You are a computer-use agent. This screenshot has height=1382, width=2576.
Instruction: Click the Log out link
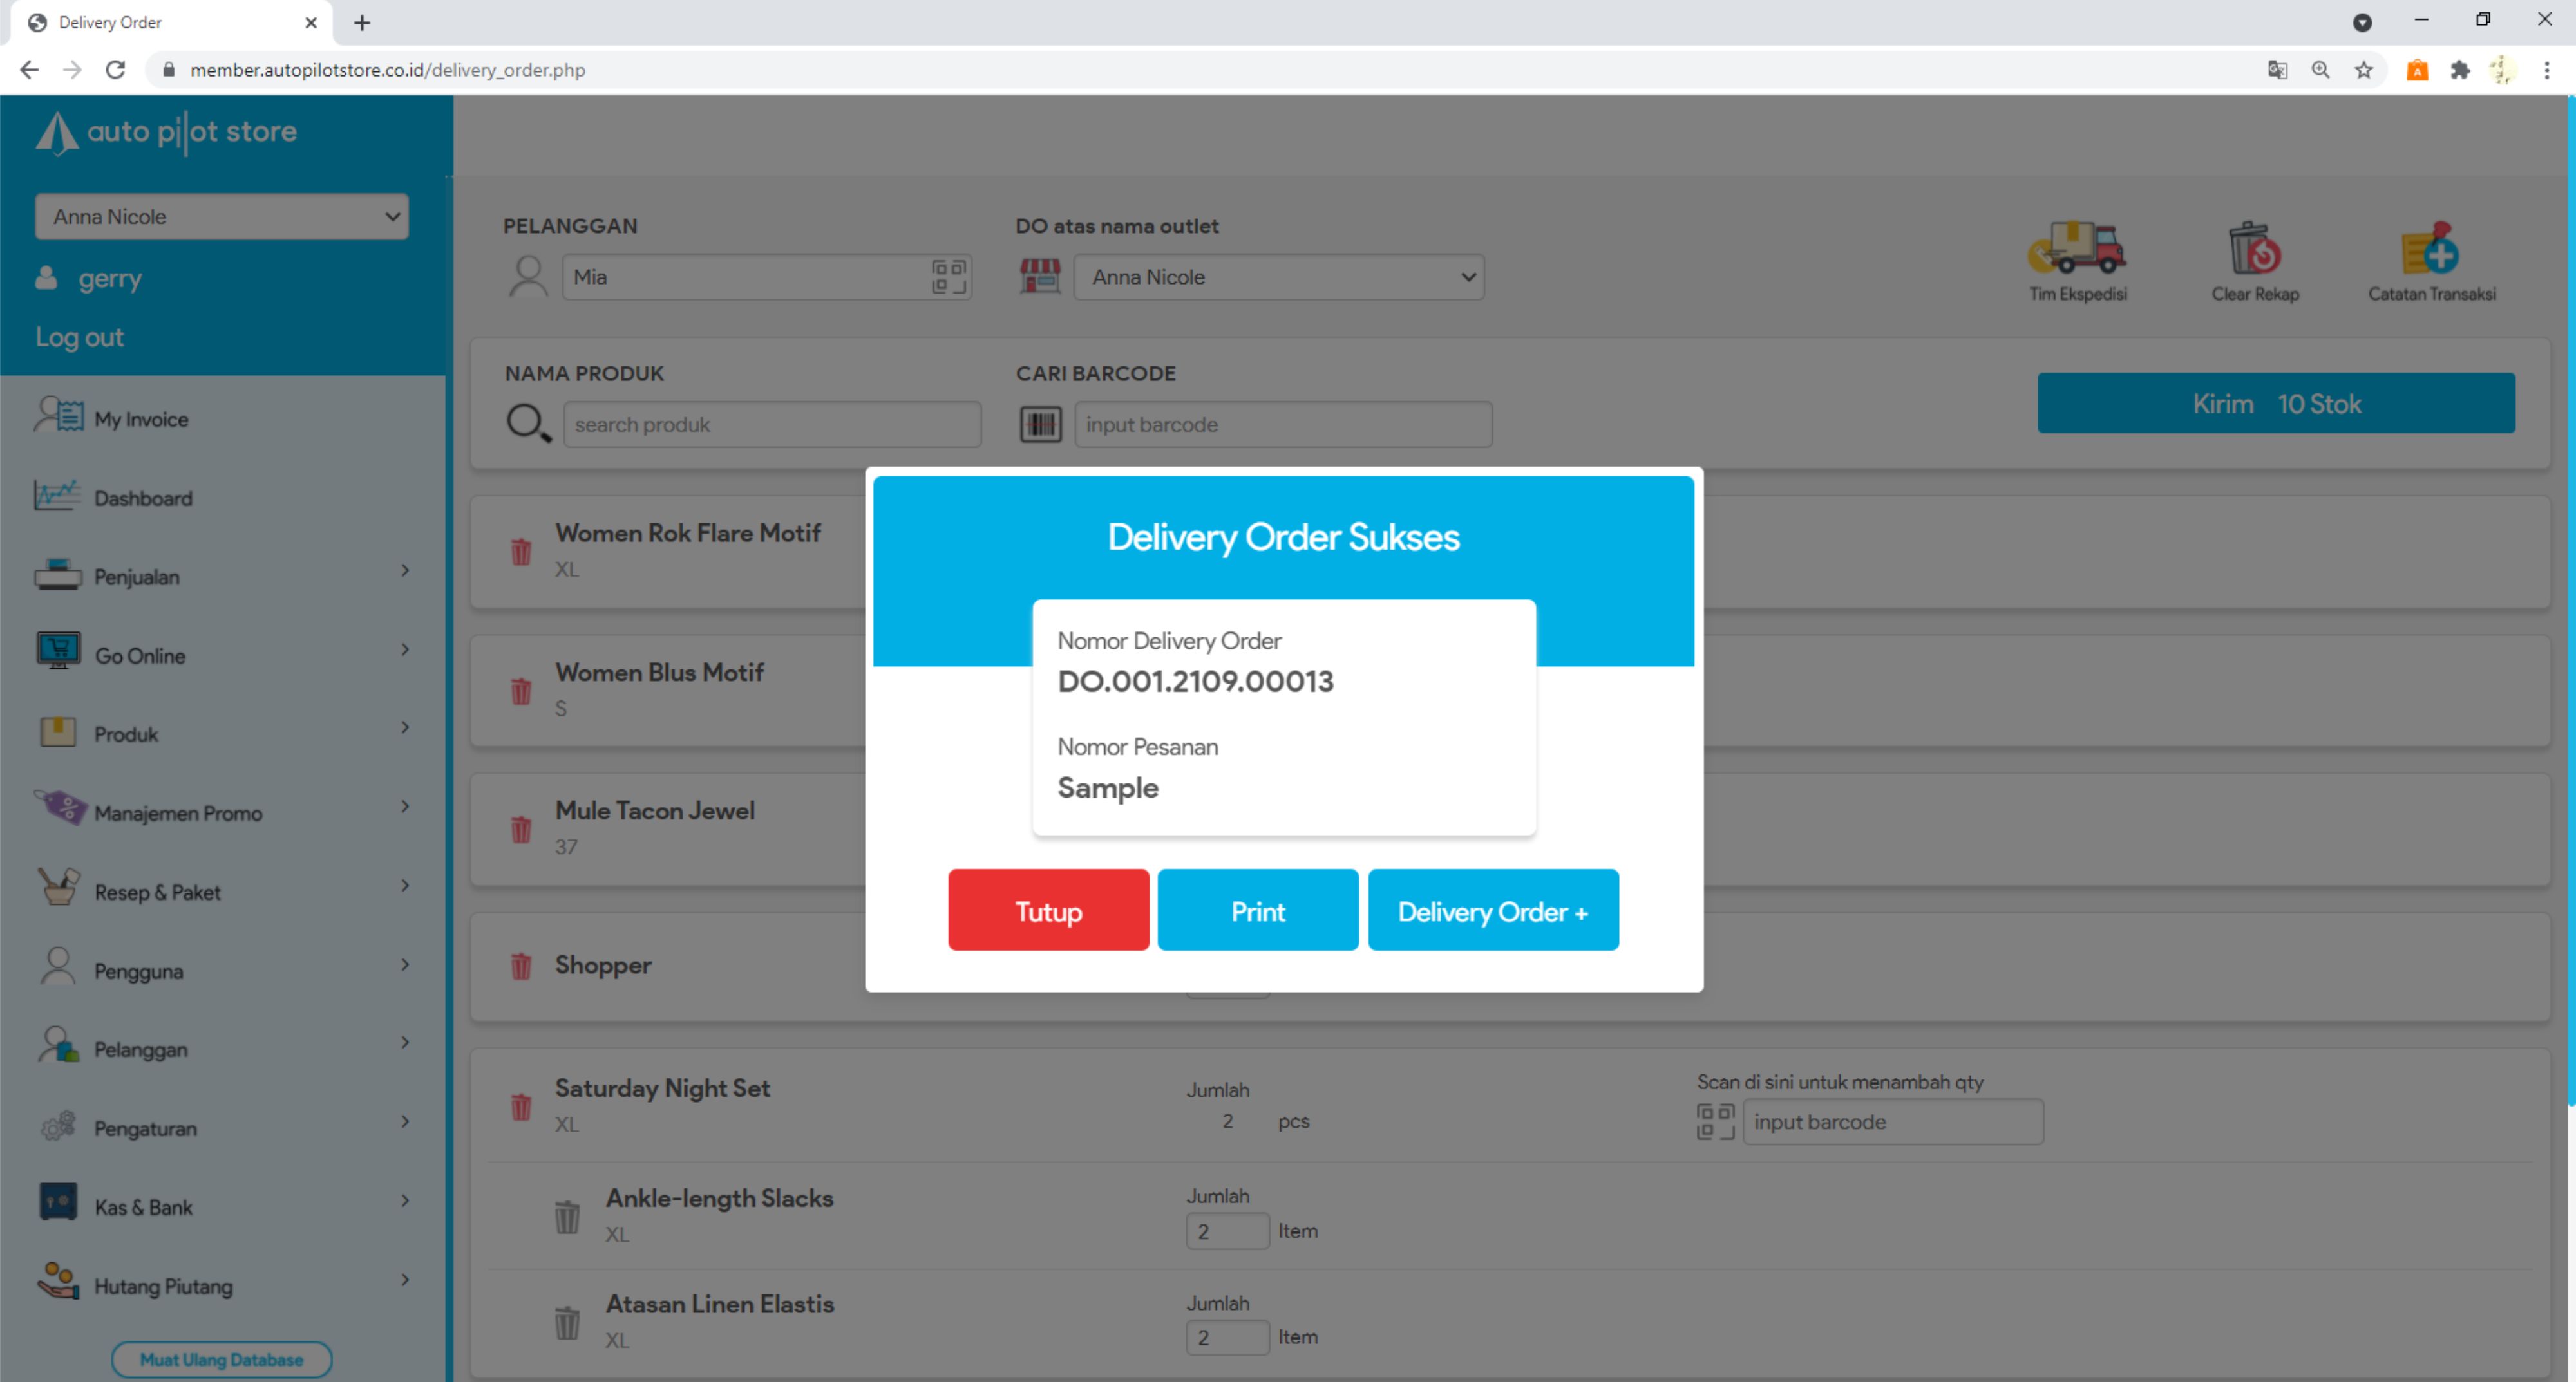79,337
